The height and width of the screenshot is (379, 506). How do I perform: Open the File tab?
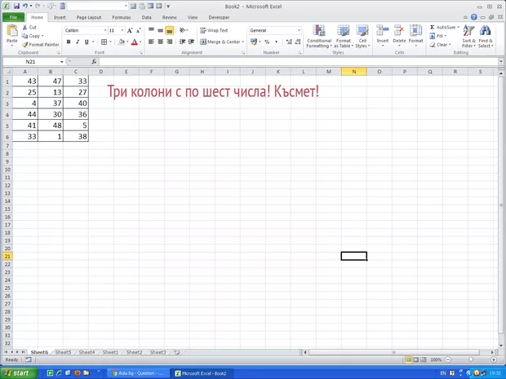pyautogui.click(x=14, y=17)
